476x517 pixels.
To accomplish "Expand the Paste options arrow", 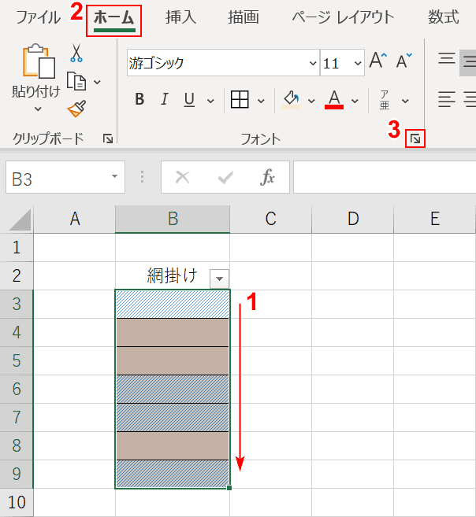I will (38, 109).
